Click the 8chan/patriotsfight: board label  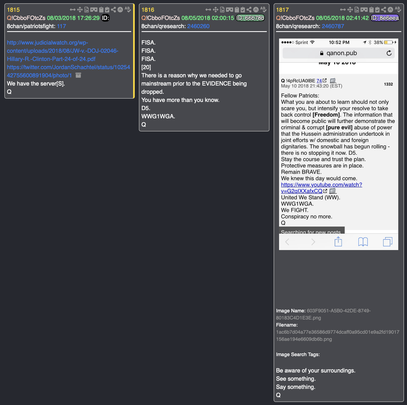tap(31, 26)
